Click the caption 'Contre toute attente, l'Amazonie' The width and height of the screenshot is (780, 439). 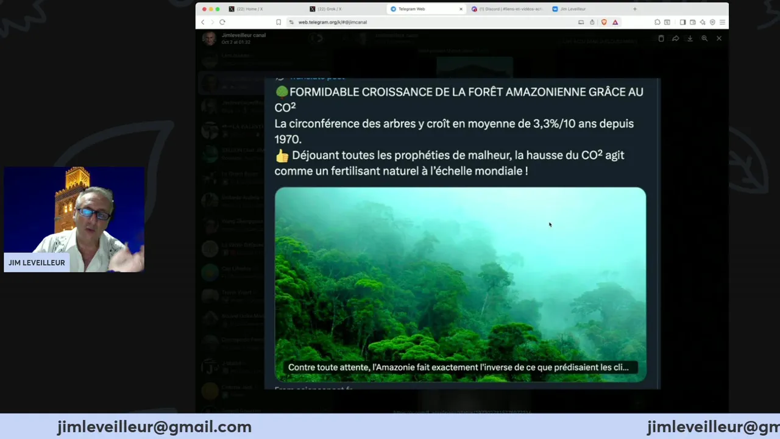click(x=458, y=367)
